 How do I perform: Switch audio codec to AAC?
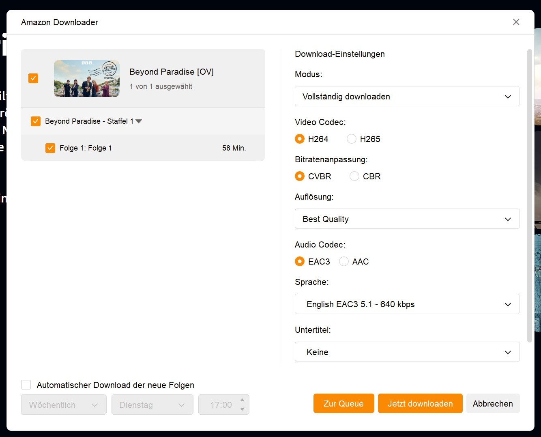click(344, 262)
